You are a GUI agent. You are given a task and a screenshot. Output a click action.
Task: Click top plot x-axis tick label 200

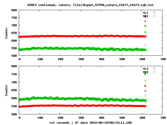[x=61, y=59]
